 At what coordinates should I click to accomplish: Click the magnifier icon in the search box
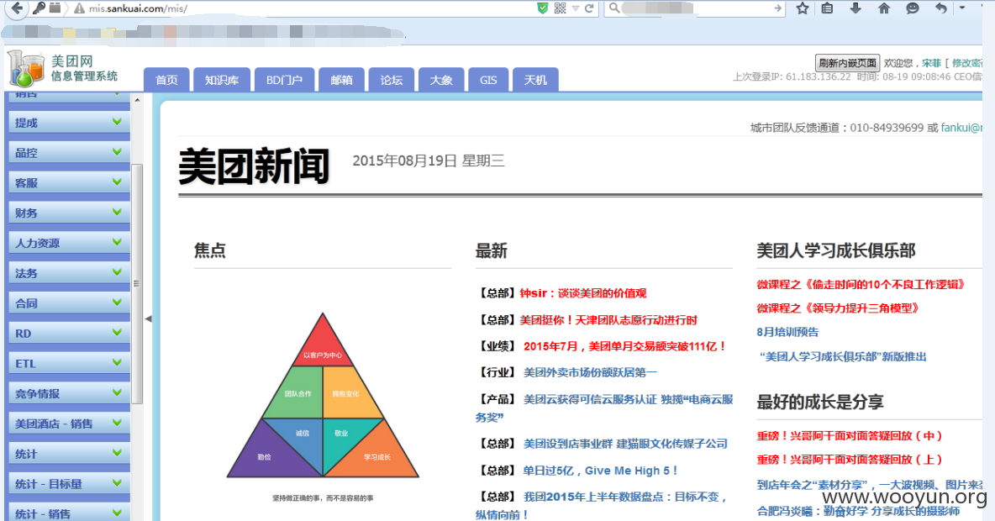coord(613,8)
